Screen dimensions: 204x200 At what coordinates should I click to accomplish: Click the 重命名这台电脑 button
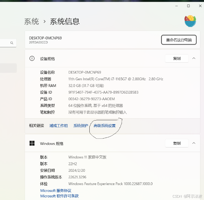tap(179, 40)
